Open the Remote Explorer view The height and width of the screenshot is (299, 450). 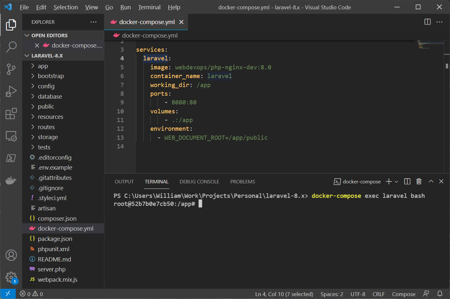coord(11,136)
